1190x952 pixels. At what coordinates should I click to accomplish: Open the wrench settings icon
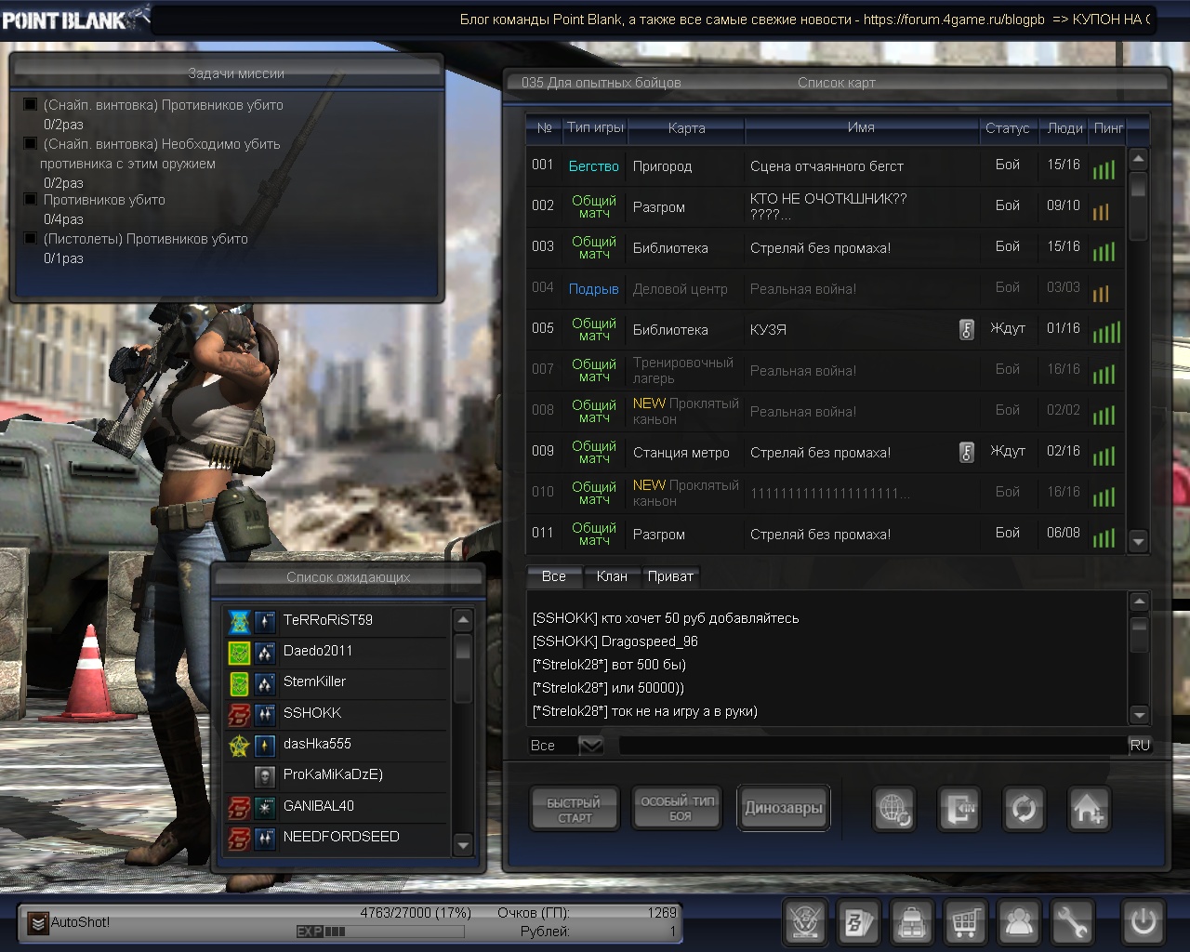pos(1072,921)
